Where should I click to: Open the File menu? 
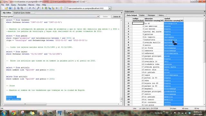(x=3, y=5)
